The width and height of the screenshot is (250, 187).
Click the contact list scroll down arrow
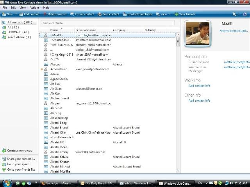178,171
